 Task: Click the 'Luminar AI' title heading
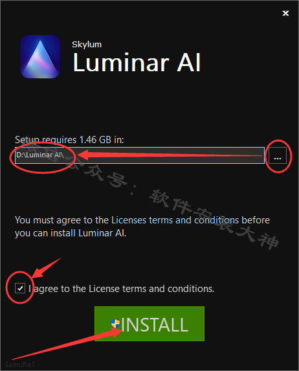137,62
